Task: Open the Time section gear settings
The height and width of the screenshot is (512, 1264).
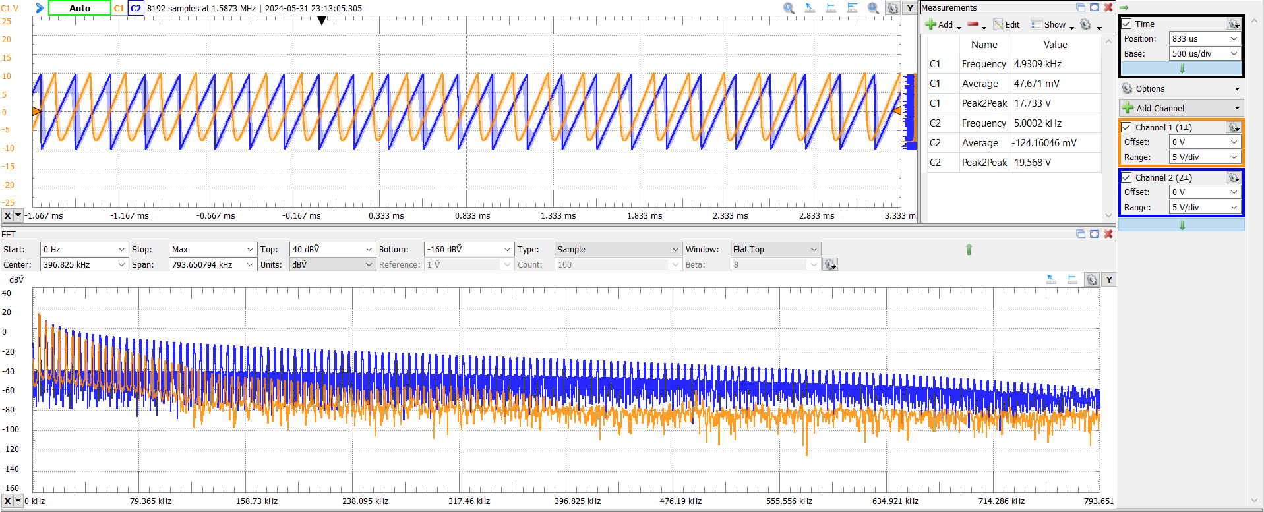Action: [x=1233, y=24]
